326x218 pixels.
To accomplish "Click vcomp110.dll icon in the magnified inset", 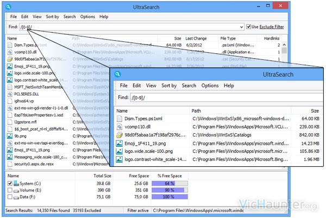I will click(120, 127).
